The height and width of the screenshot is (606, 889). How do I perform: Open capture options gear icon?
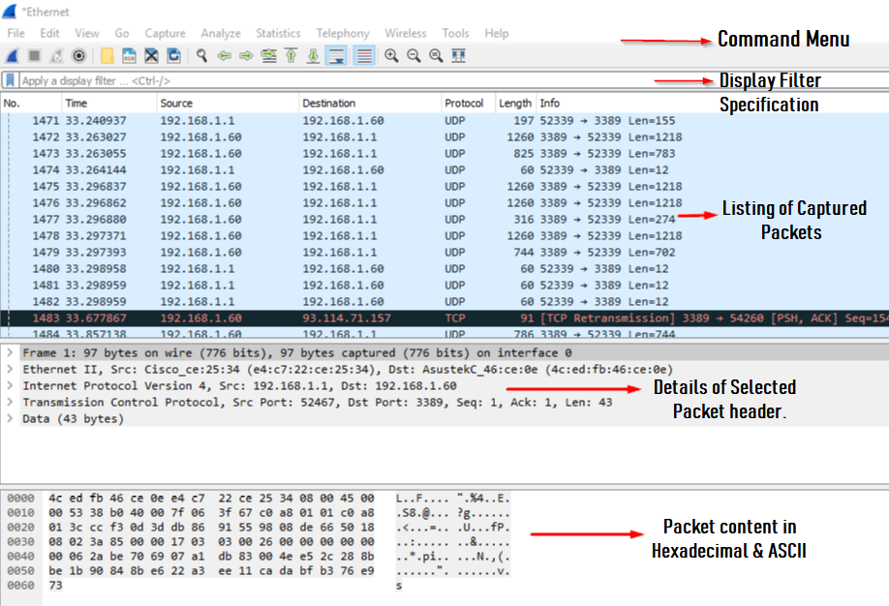[x=78, y=56]
